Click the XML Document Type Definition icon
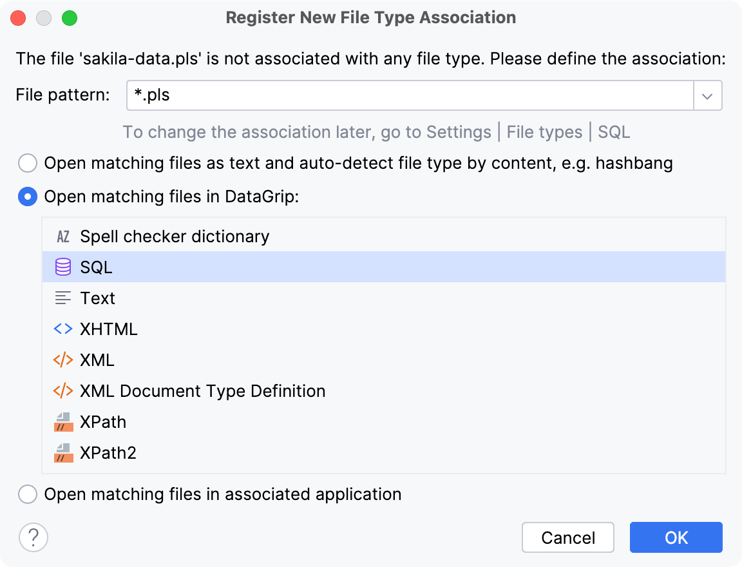 point(62,390)
